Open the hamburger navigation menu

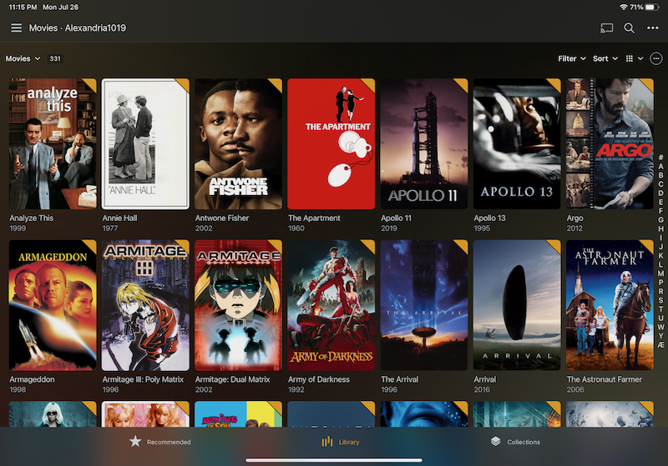pos(16,28)
